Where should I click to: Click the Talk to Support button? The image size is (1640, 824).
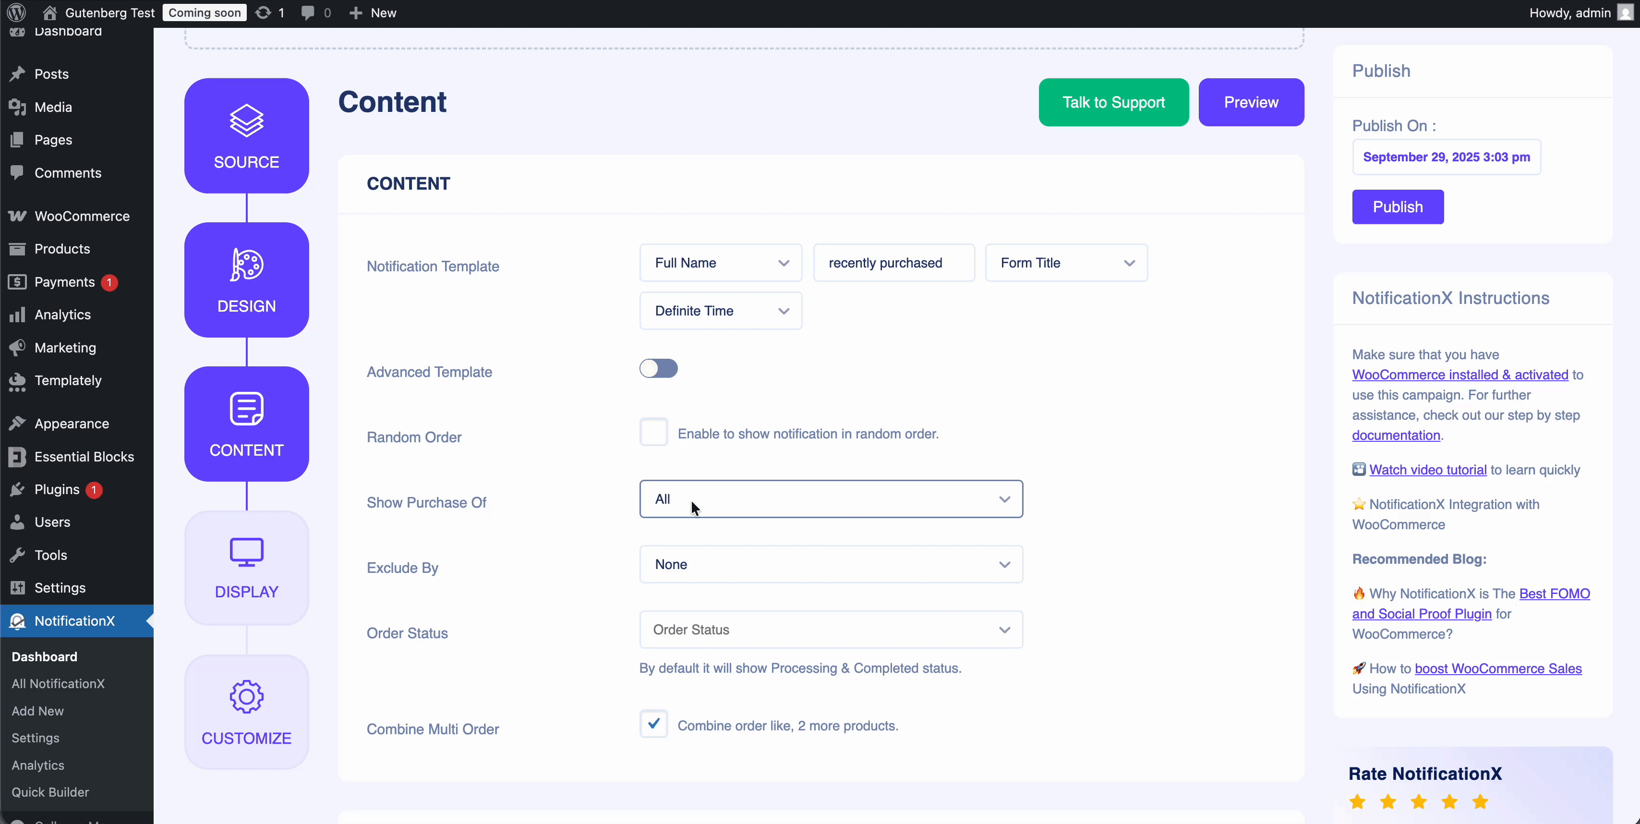1113,103
